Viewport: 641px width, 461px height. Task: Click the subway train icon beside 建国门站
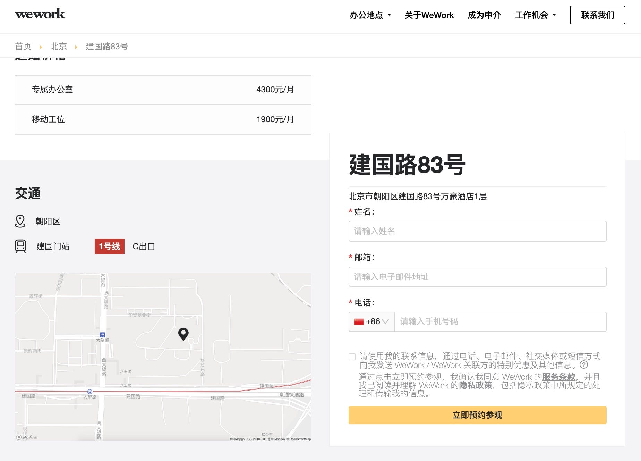pos(20,246)
